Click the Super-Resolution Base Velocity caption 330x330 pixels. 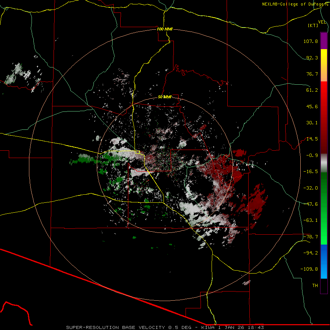click(x=165, y=327)
